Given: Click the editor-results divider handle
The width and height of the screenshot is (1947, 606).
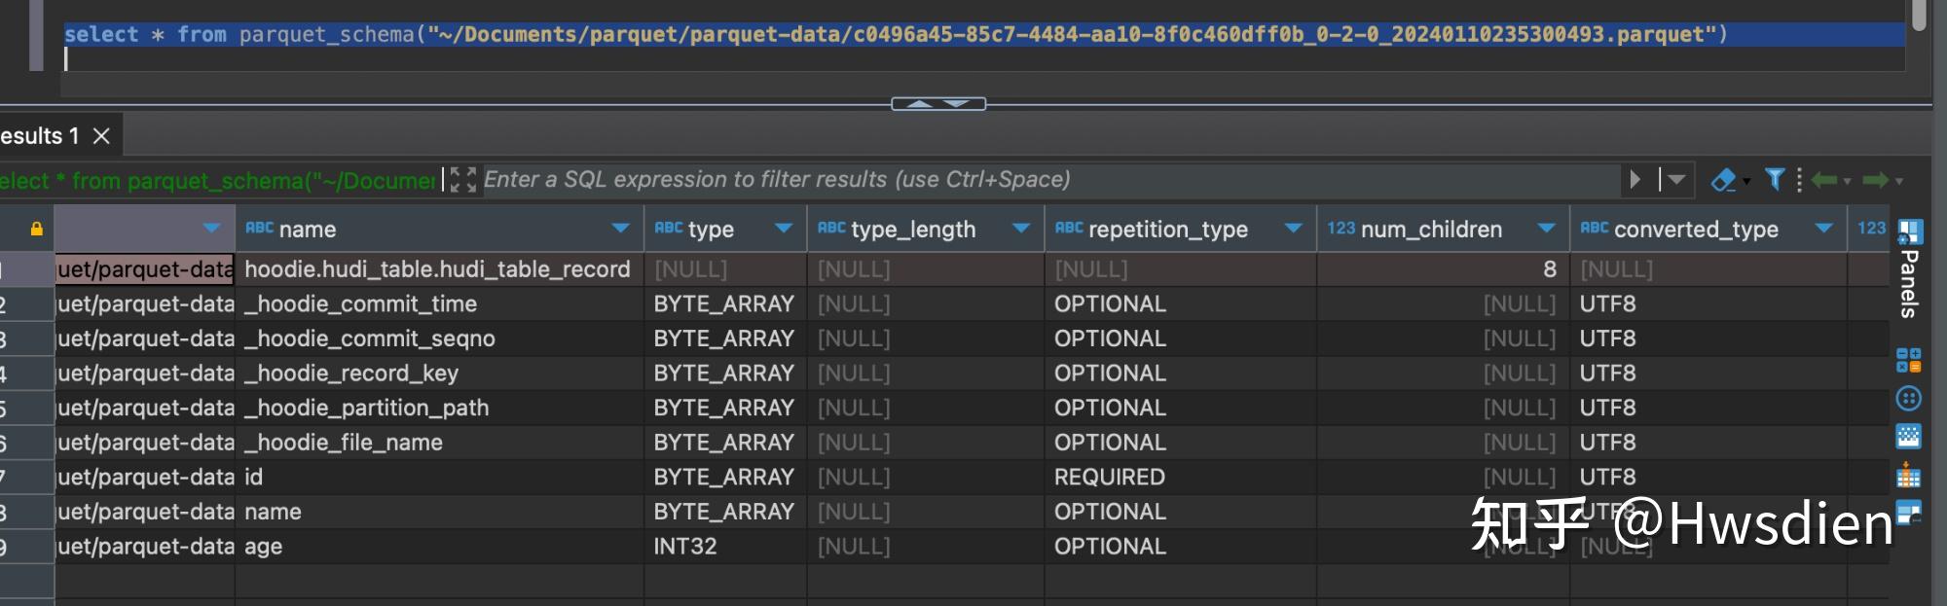Looking at the screenshot, I should coord(938,104).
